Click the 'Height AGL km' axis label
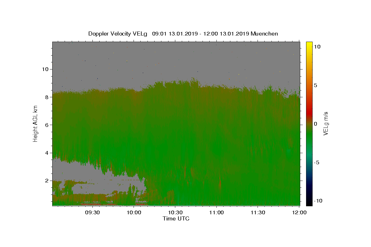The image size is (371, 247). (x=36, y=124)
